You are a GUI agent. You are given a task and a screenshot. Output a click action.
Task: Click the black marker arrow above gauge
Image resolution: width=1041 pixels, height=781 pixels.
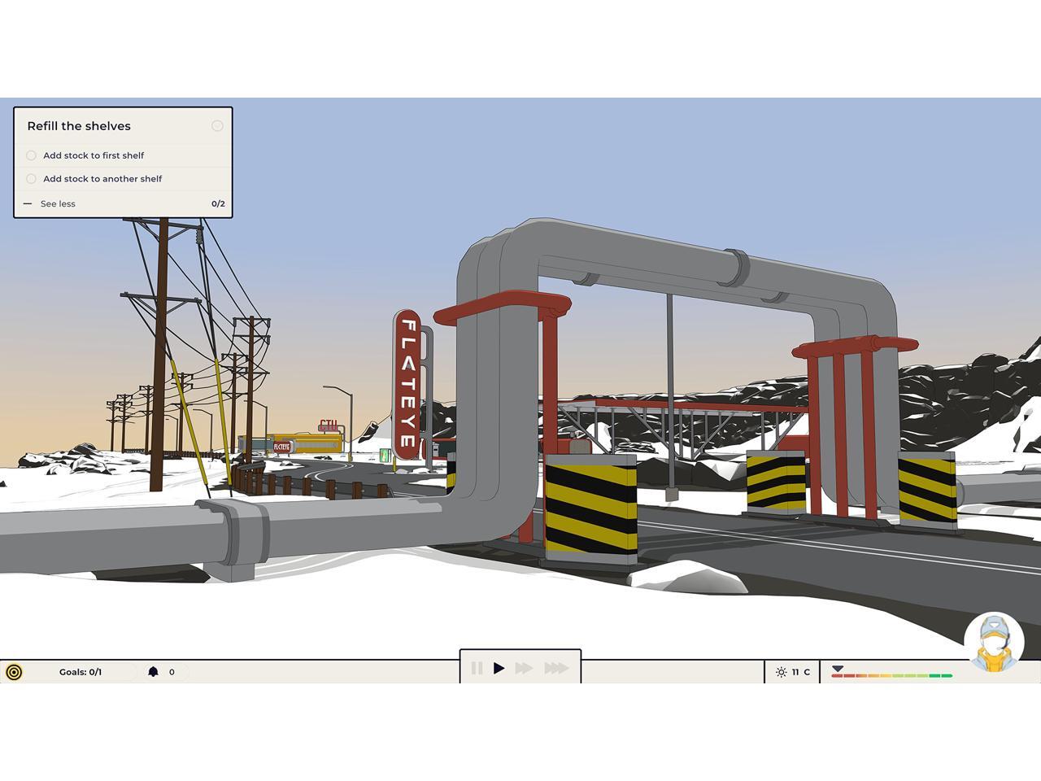pos(838,669)
